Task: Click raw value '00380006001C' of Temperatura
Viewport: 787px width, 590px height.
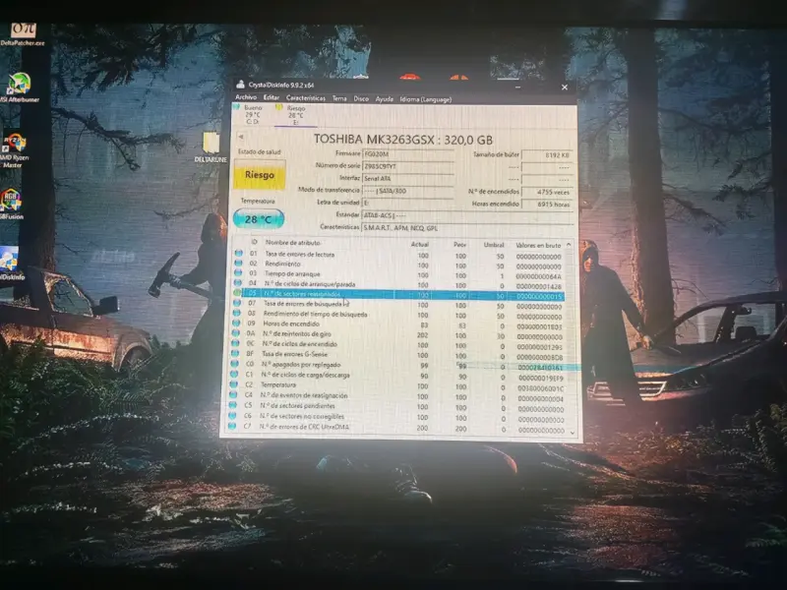Action: [x=540, y=388]
